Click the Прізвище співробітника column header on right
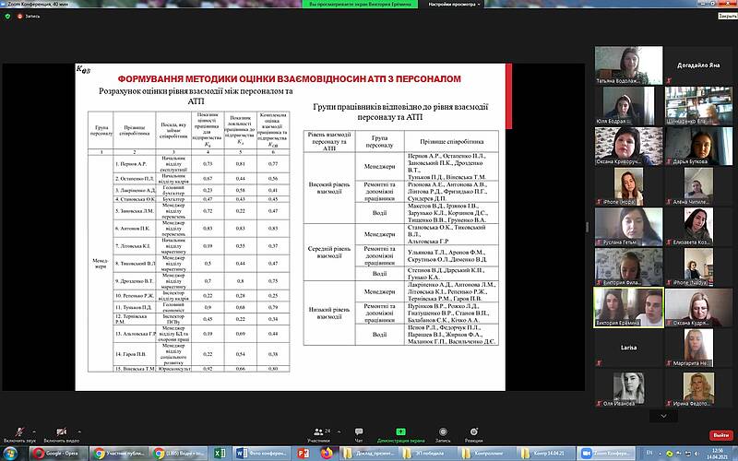This screenshot has width=738, height=461. click(451, 141)
